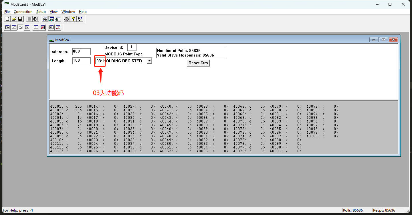412x215 pixels.
Task: Switch display to decimal (10.) format
Action: (14, 27)
